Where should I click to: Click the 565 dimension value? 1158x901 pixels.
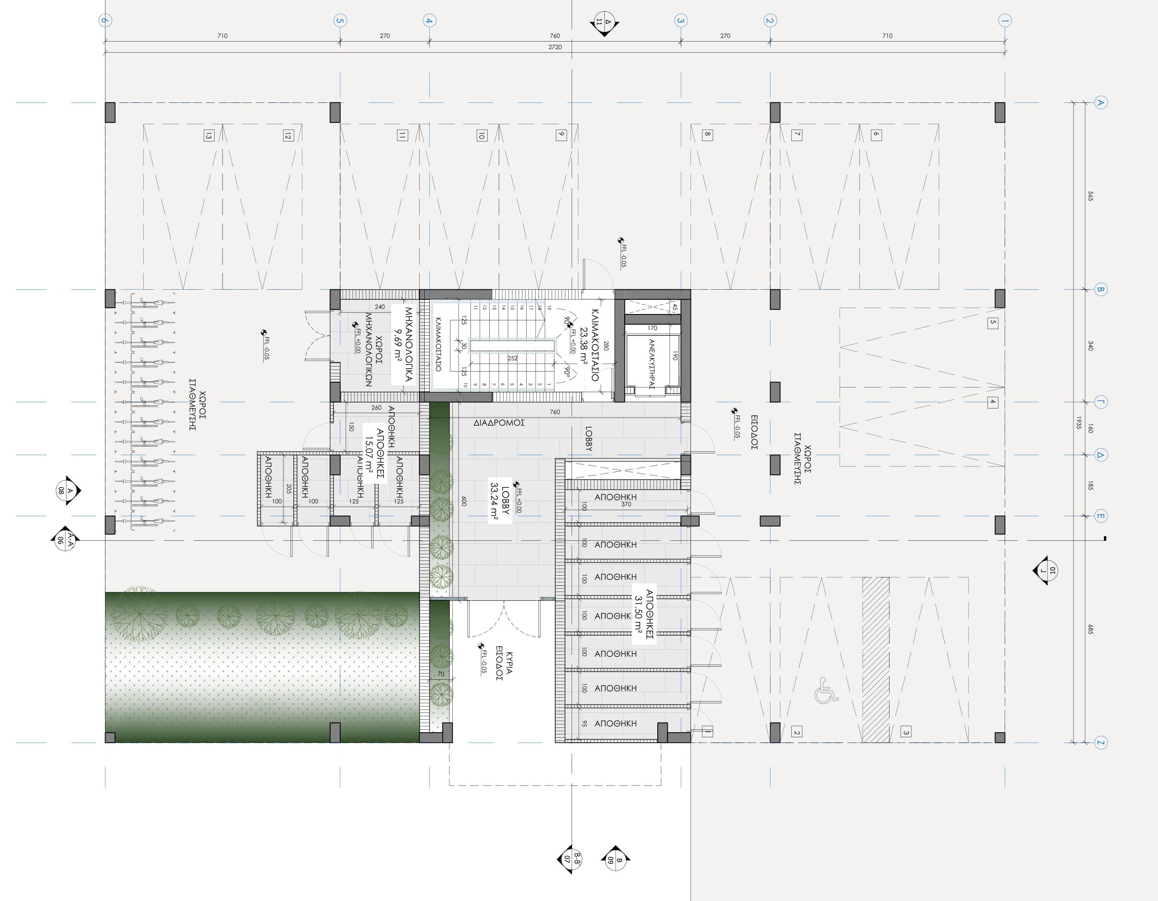[1090, 196]
